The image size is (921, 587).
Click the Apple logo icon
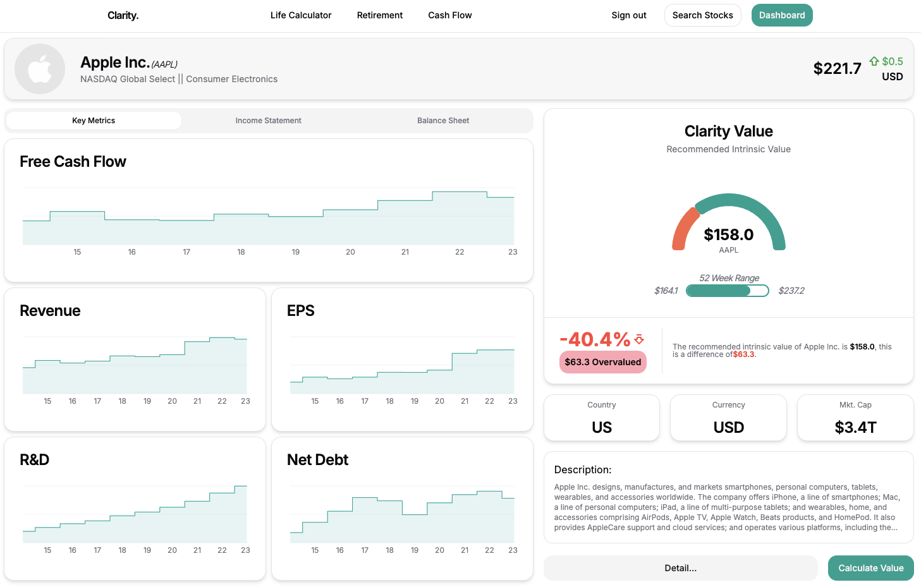(40, 69)
